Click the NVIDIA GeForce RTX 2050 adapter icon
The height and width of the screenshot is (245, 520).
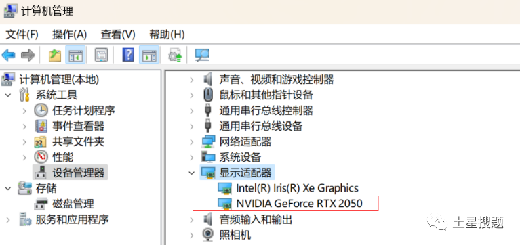225,203
